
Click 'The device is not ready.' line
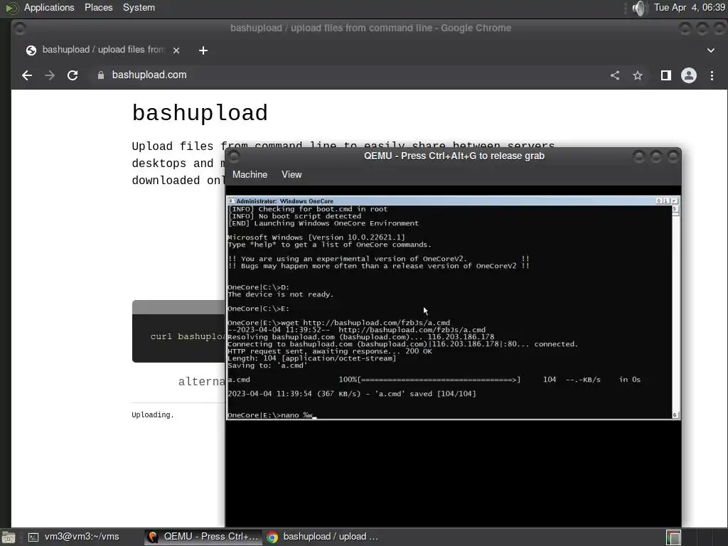(x=280, y=294)
